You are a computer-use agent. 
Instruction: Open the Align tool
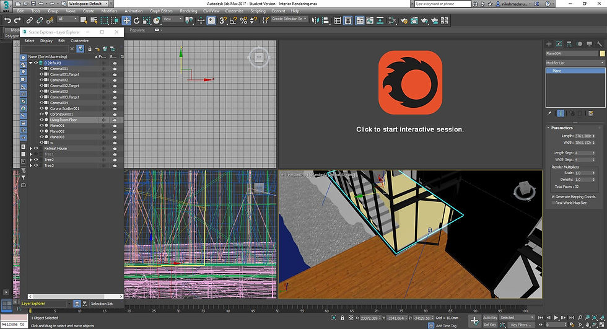[x=326, y=20]
